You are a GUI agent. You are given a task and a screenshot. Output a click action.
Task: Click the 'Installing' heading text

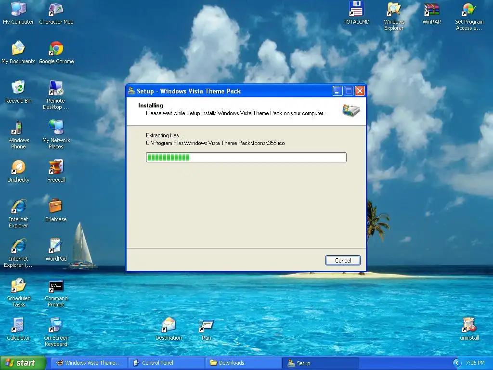pyautogui.click(x=151, y=106)
